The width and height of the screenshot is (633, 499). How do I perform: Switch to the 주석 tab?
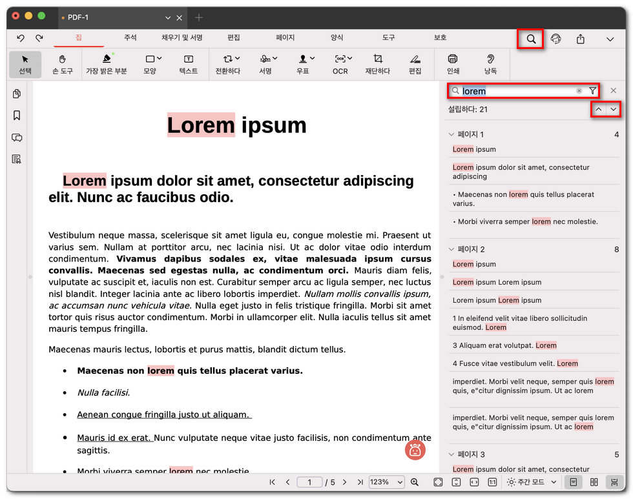130,38
